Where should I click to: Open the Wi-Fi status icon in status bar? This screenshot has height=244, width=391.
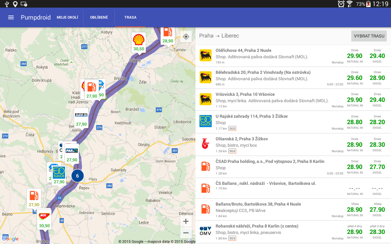click(x=349, y=4)
